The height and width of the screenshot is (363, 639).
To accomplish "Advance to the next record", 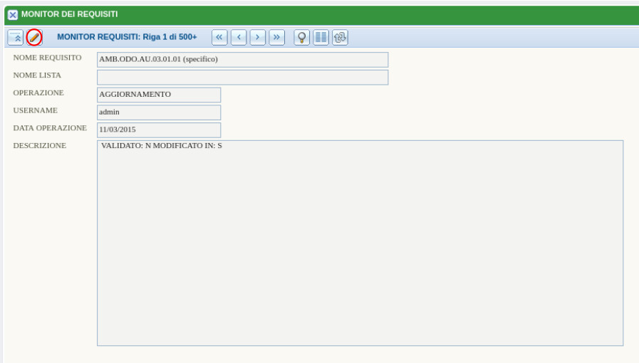I will coord(257,37).
